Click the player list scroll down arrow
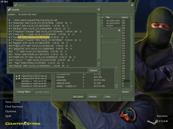Image resolution: width=173 pixels, height=129 pixels. (116, 88)
